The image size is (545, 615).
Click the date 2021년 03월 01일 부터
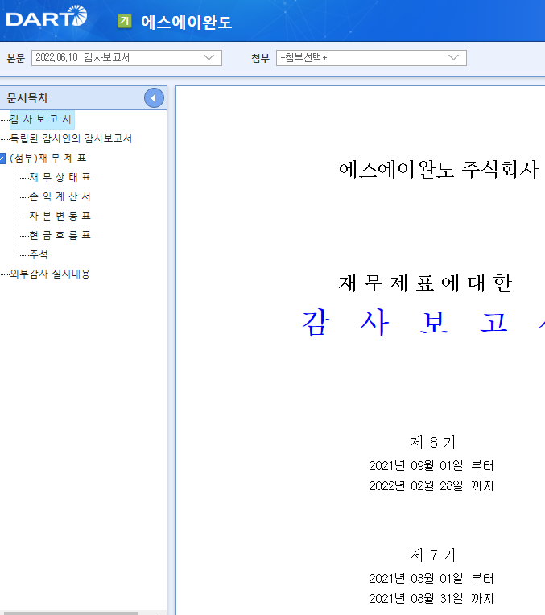431,579
